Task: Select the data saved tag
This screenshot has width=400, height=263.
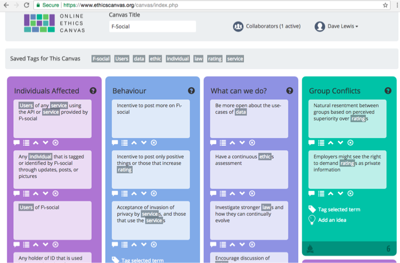Action: [139, 59]
